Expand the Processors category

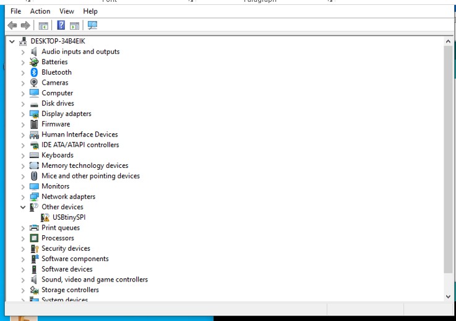(x=23, y=238)
